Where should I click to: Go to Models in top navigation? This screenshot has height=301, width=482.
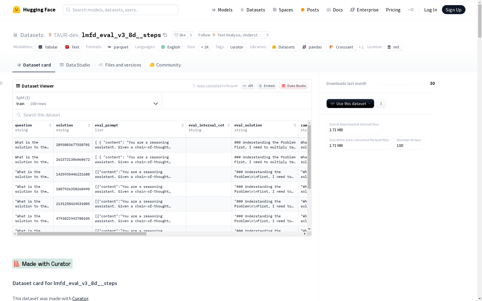tap(222, 10)
